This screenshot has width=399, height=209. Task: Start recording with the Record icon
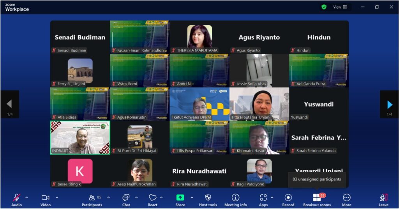288,200
